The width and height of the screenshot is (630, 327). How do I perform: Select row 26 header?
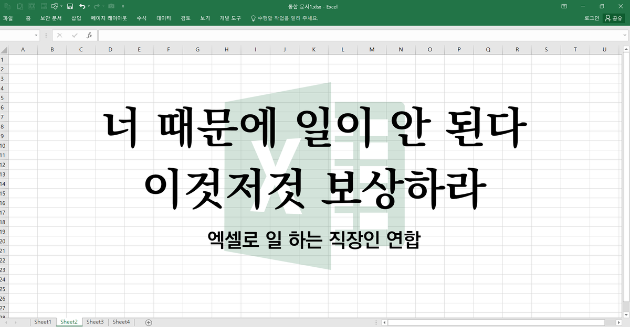click(x=4, y=299)
